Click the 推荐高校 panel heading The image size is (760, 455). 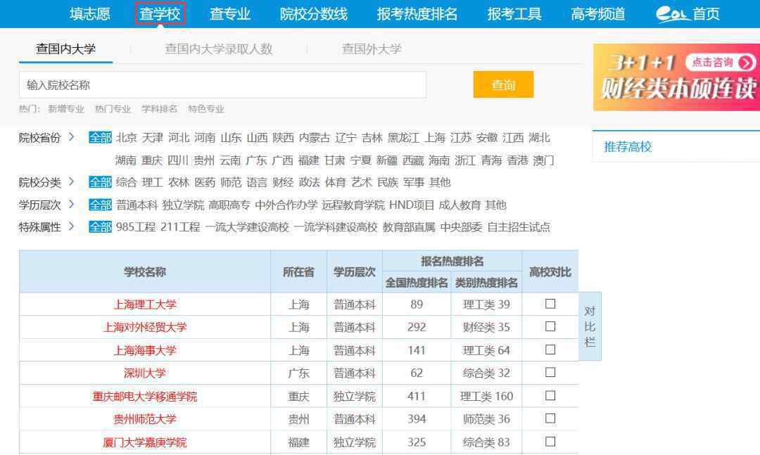pos(628,147)
